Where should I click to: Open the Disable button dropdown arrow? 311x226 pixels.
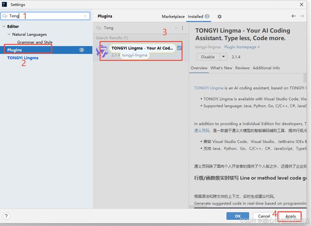[223, 57]
